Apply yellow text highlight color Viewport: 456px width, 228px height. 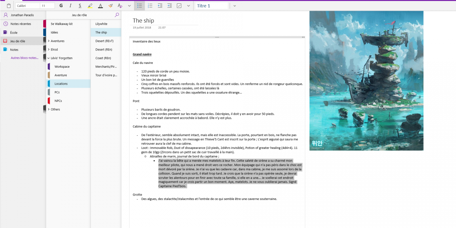point(90,6)
